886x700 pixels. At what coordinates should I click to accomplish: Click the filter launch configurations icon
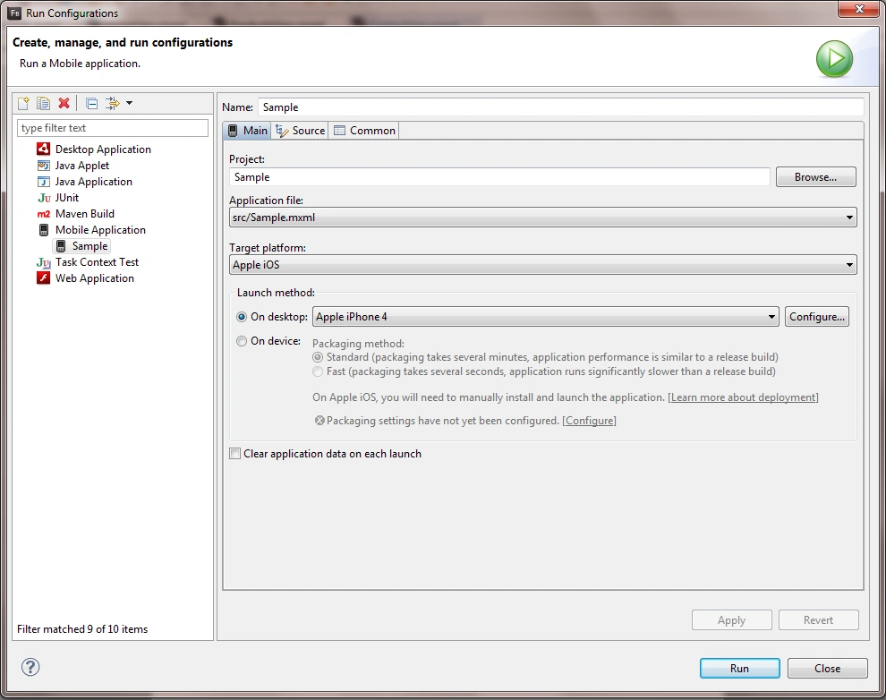coord(113,103)
